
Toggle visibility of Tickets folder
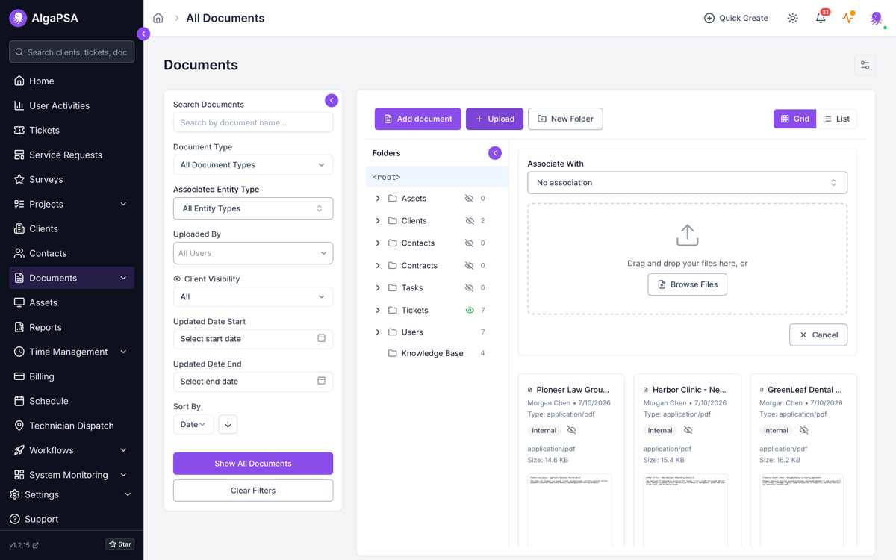[x=470, y=310]
